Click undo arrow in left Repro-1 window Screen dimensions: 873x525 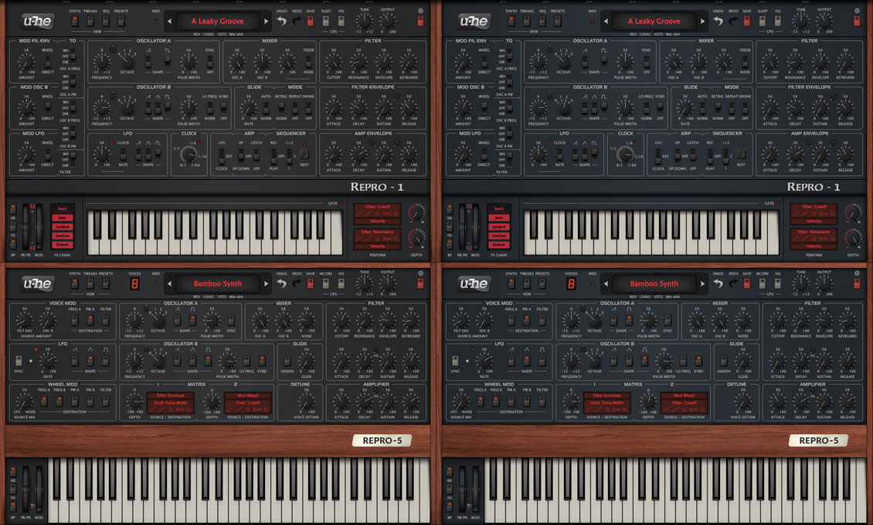coord(282,21)
